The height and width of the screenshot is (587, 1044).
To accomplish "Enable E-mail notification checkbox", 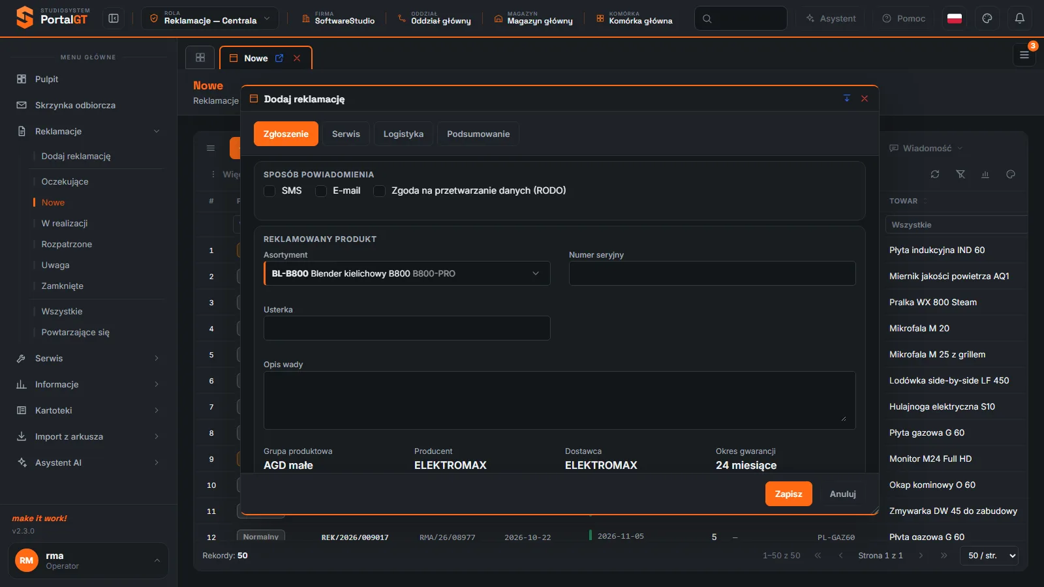I will 321,191.
